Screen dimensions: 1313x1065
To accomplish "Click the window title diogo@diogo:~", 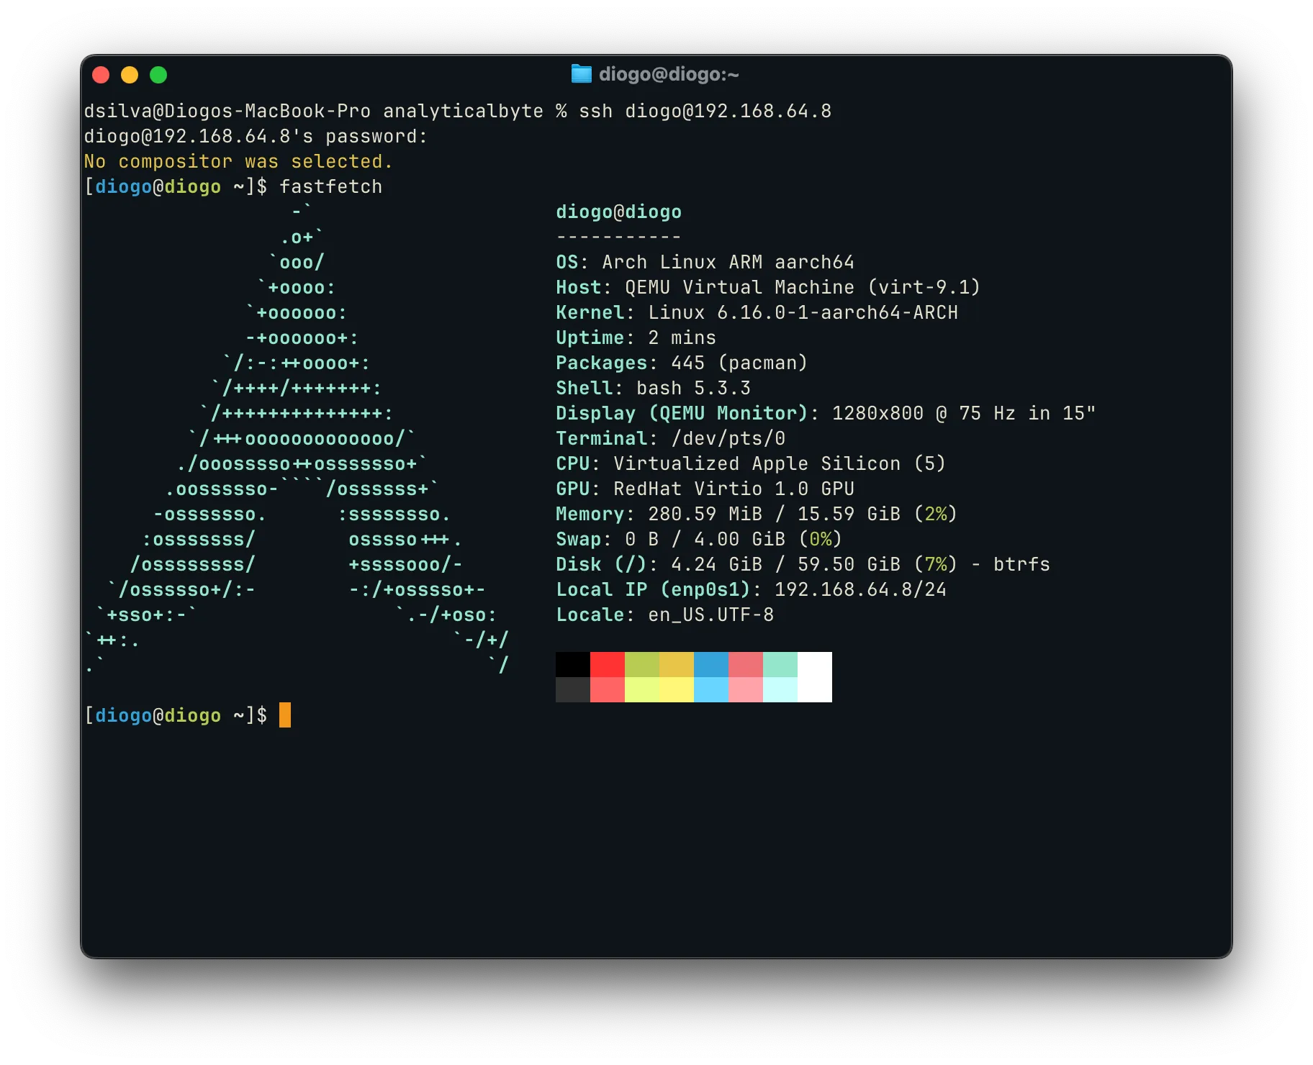I will click(x=669, y=74).
